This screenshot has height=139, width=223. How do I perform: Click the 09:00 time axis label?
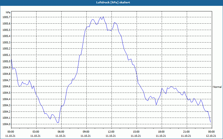point(86,132)
